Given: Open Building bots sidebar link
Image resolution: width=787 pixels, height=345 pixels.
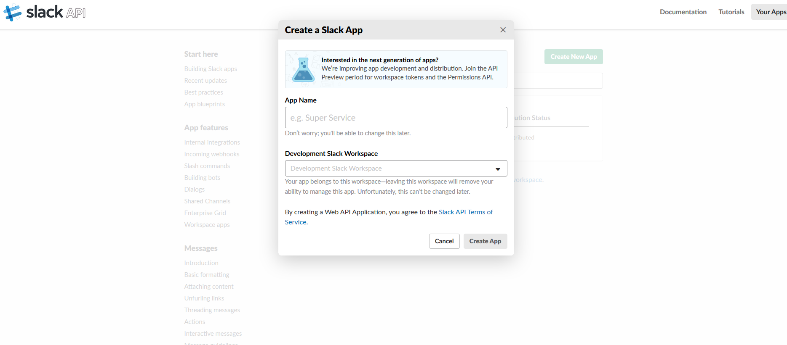Looking at the screenshot, I should [202, 178].
